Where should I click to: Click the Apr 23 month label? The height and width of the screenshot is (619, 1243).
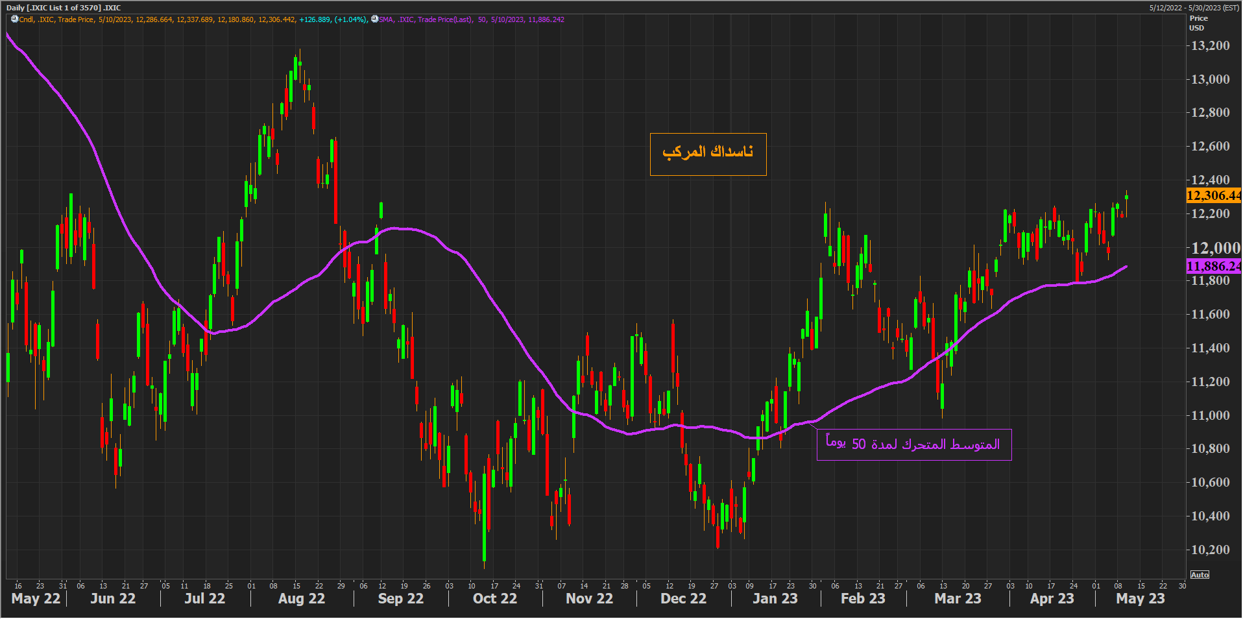point(1052,599)
